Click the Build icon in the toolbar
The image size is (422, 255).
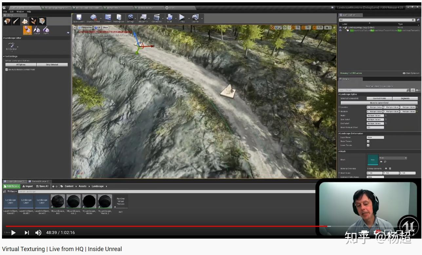170,18
